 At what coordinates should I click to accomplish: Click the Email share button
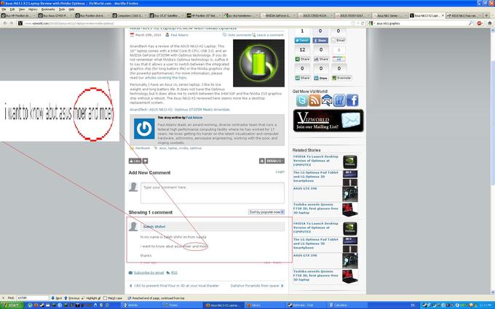(338, 41)
